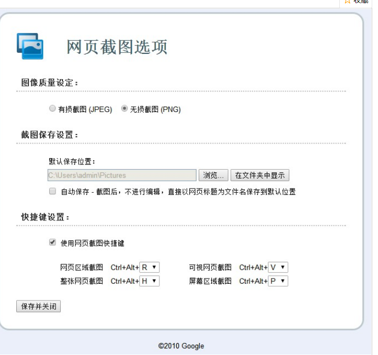Click the 保存并关闭 button
378x355 pixels.
tap(39, 306)
